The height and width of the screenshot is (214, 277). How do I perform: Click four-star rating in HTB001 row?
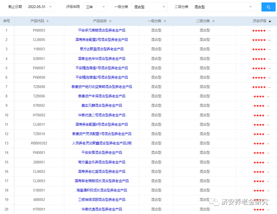coord(259,210)
